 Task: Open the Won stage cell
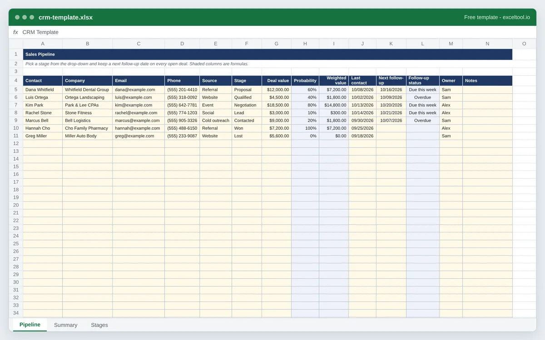(x=247, y=128)
